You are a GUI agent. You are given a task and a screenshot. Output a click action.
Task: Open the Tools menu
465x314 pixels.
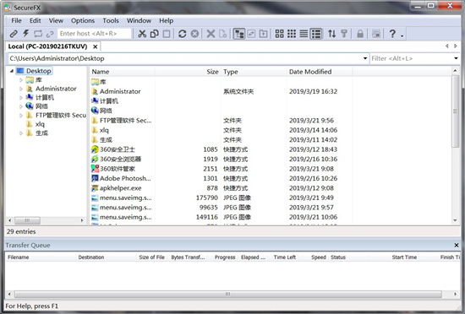click(x=111, y=21)
